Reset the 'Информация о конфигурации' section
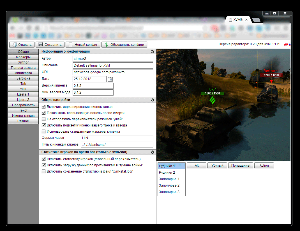Image resolution: width=300 pixels, height=231 pixels. pyautogui.click(x=153, y=51)
